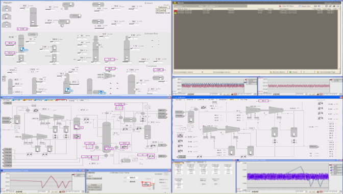
Task: Click the faceplate output slider beside MAN indicator
Action: coord(154,184)
